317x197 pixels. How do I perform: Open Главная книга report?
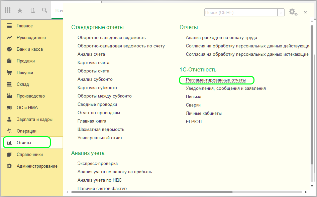[92, 121]
